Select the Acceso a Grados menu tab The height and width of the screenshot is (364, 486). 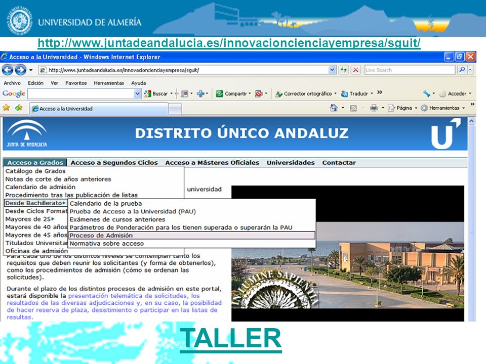click(35, 162)
